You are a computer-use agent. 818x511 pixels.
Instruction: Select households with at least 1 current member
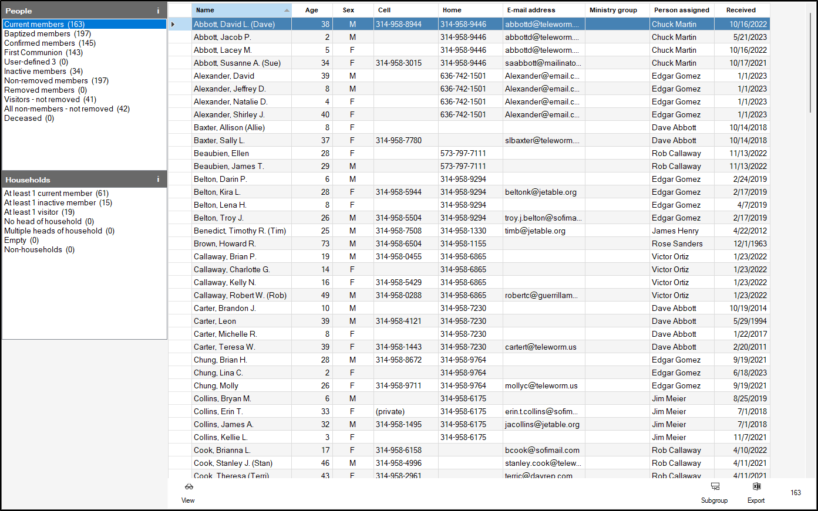coord(56,193)
